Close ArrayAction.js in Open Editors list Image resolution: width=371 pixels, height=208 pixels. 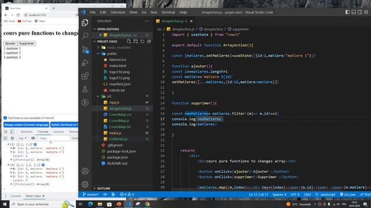point(100,35)
